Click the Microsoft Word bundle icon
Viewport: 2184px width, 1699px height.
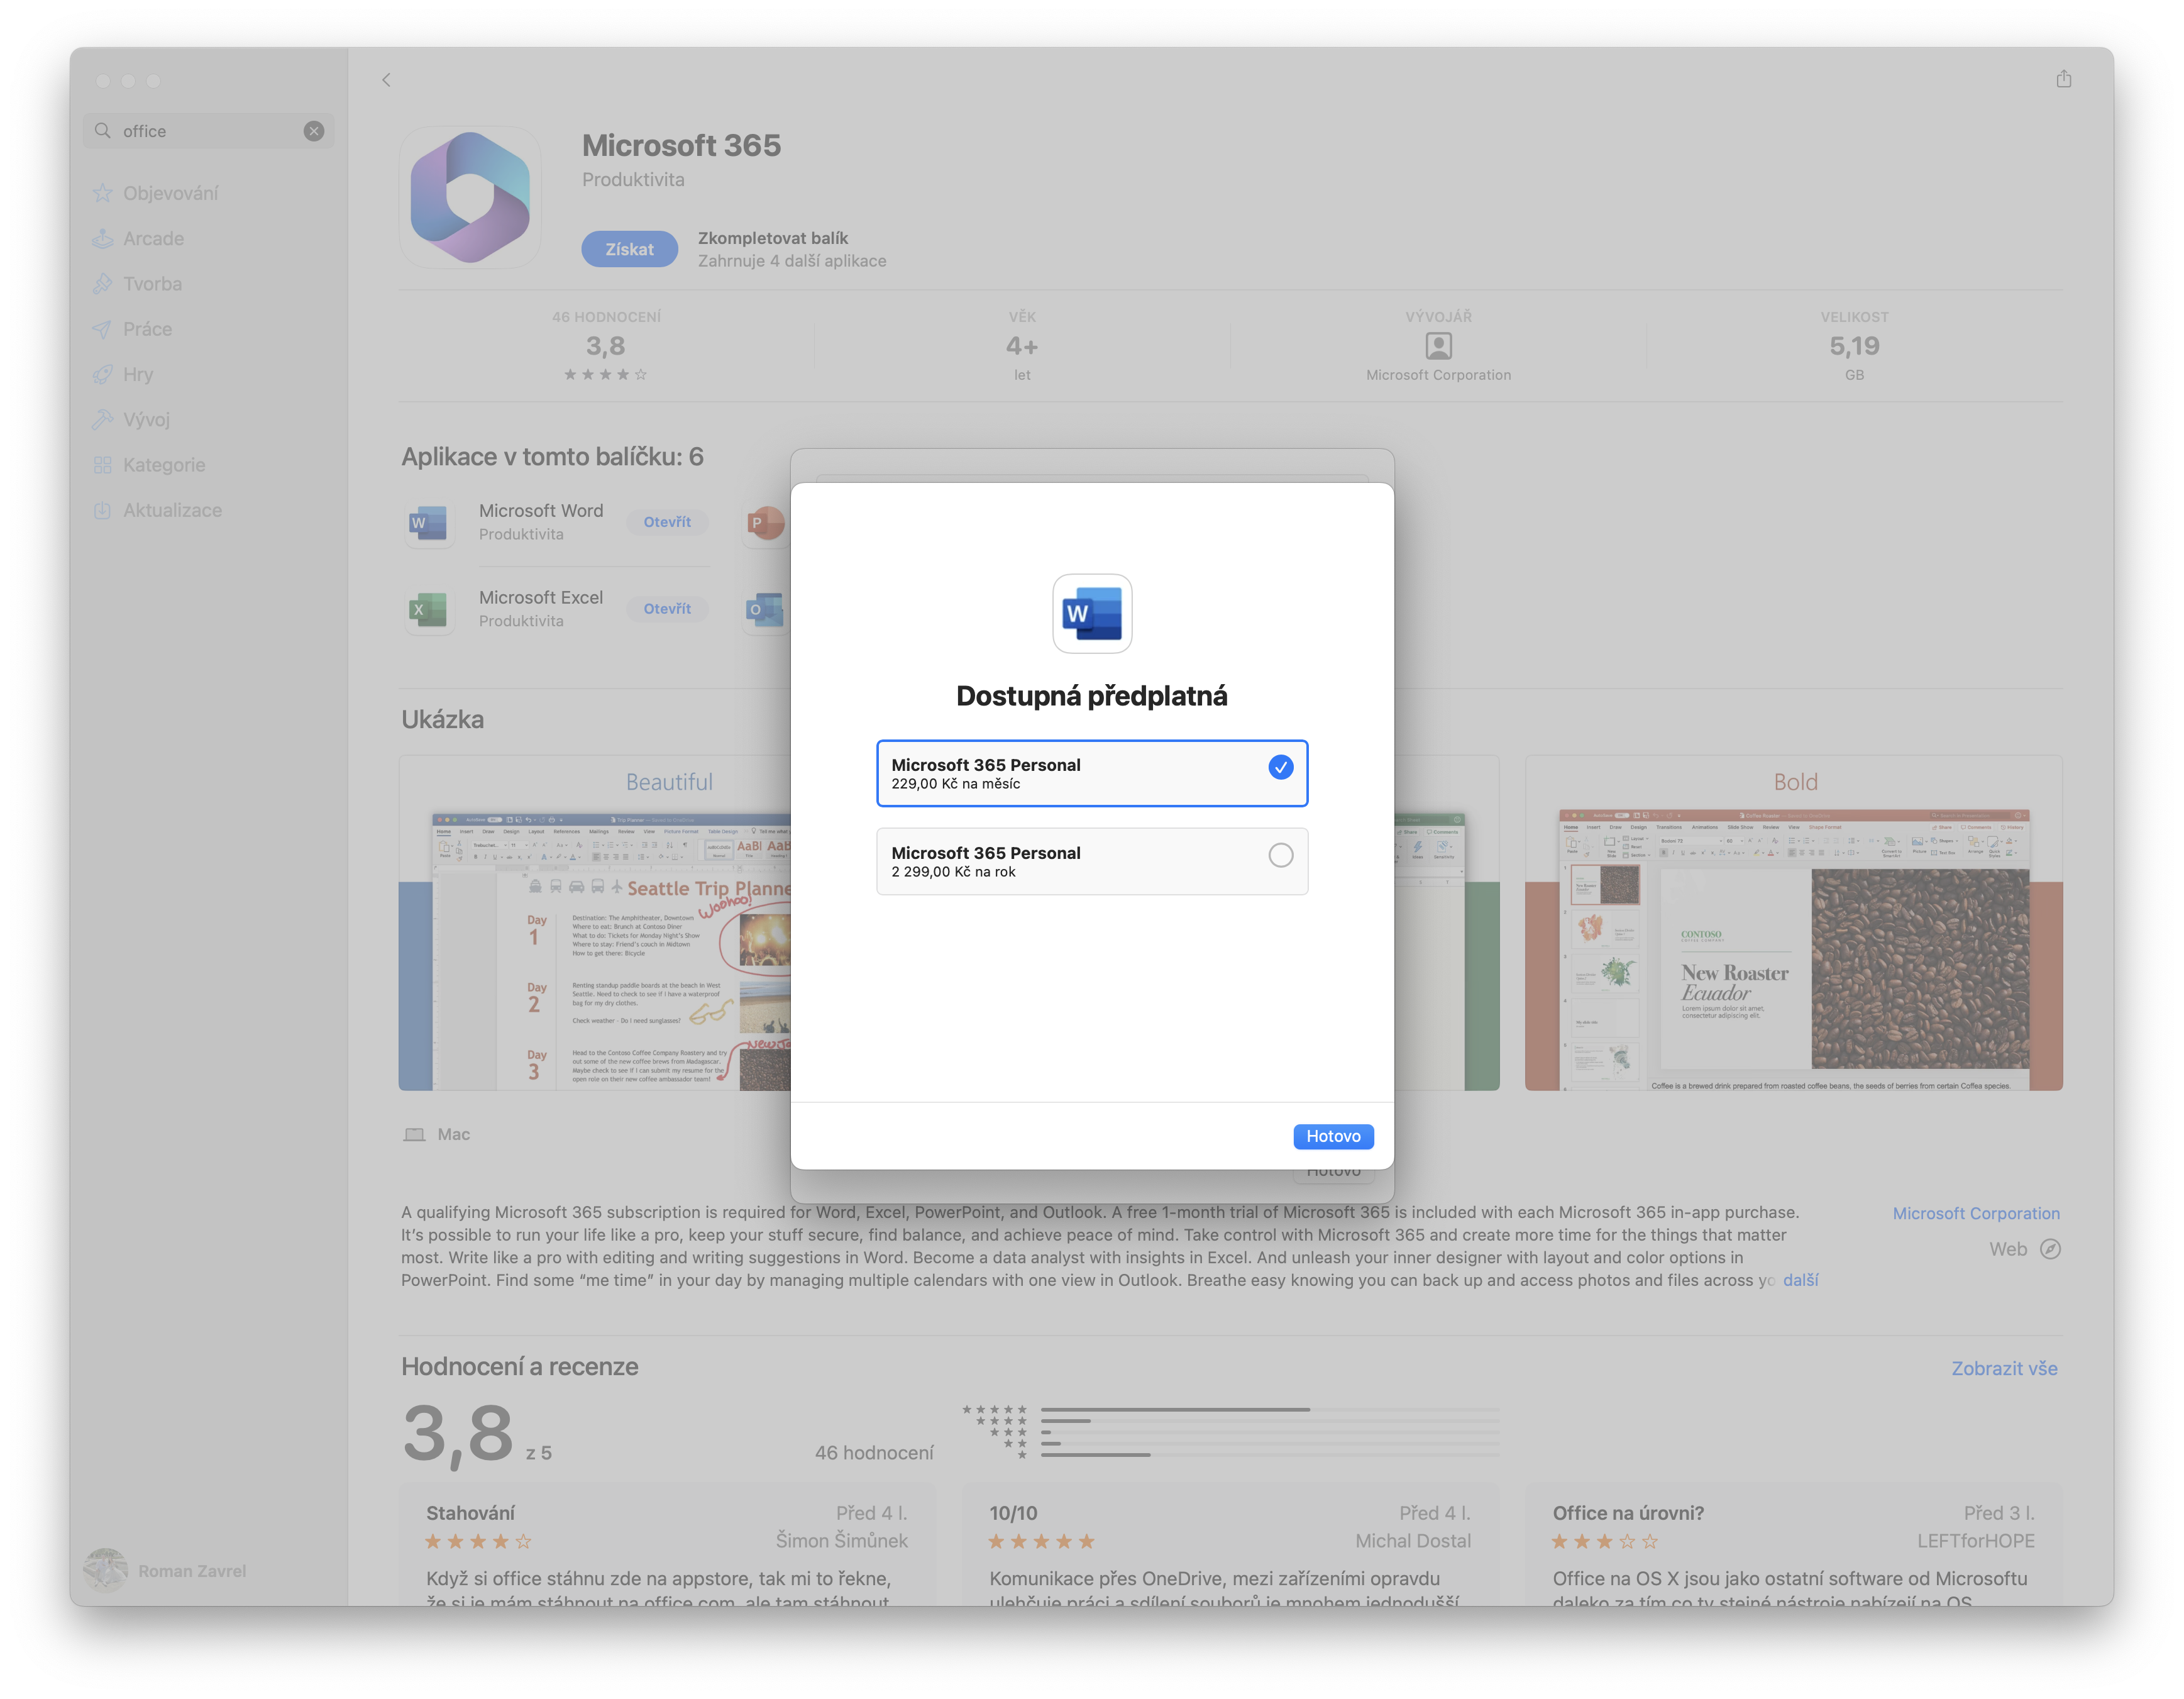click(x=429, y=522)
